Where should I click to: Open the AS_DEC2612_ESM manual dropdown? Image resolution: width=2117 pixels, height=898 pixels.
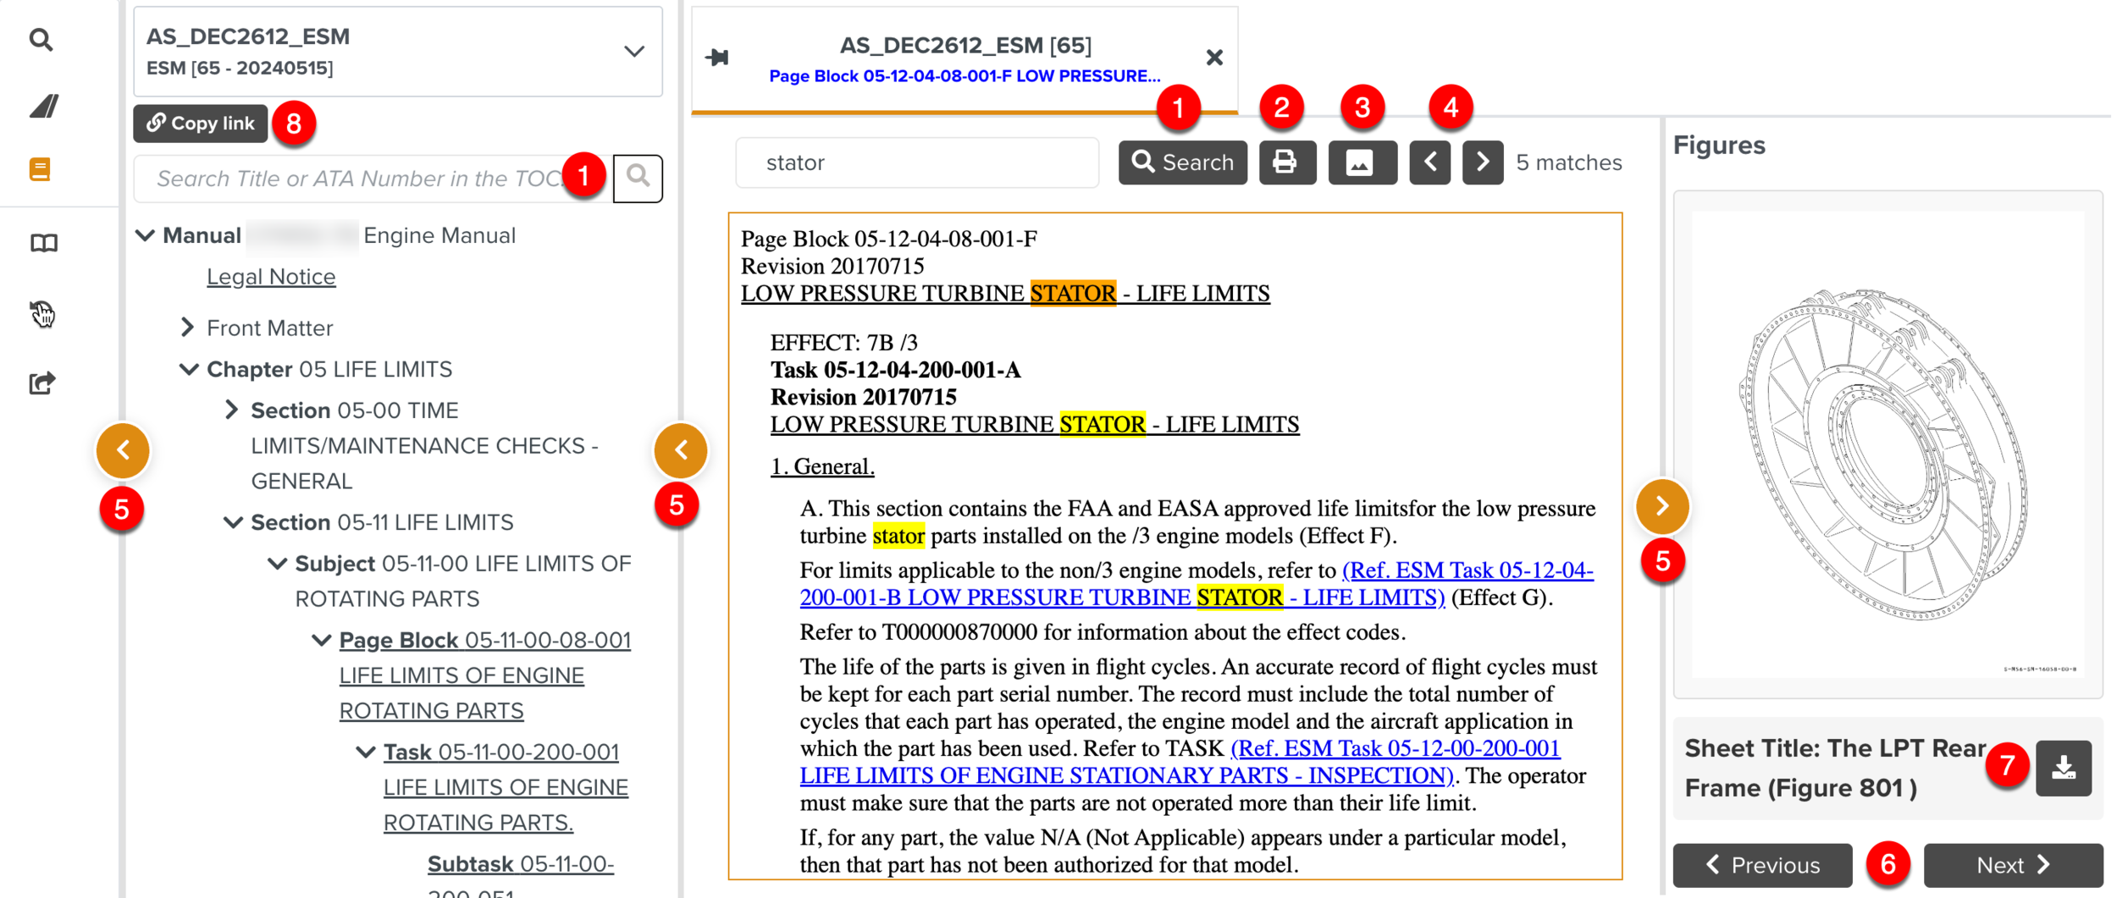[633, 52]
